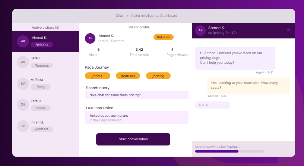The image size is (304, 166).
Task: Click the /features chip in Page Journey
Action: tap(128, 76)
